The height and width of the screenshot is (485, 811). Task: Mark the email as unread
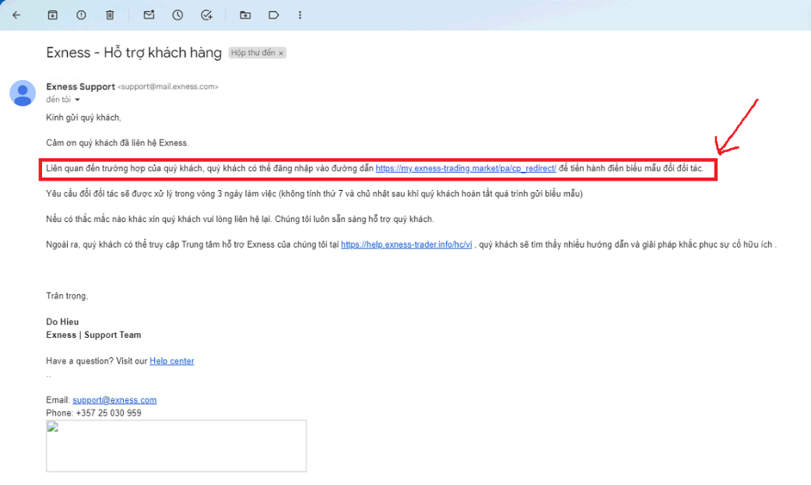pyautogui.click(x=149, y=15)
